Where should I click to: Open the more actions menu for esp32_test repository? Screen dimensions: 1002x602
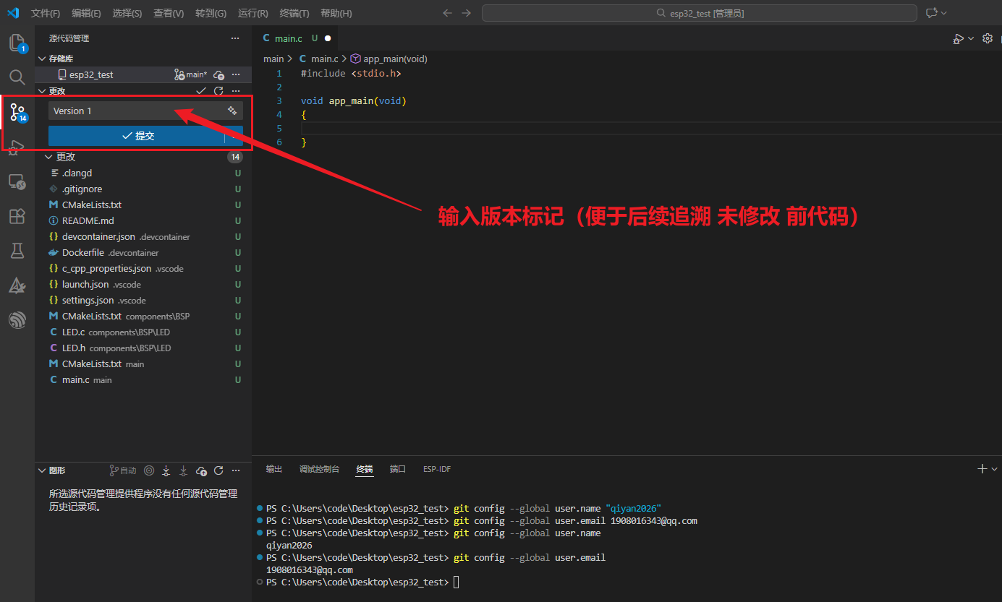tap(237, 74)
